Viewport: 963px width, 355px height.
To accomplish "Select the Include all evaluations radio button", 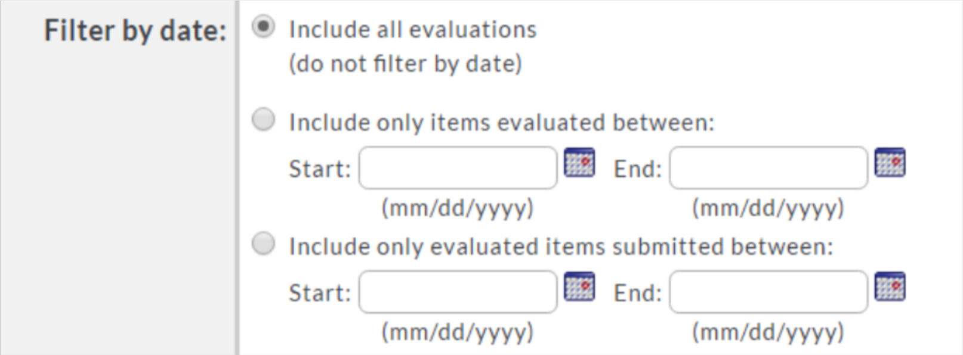I will click(263, 27).
